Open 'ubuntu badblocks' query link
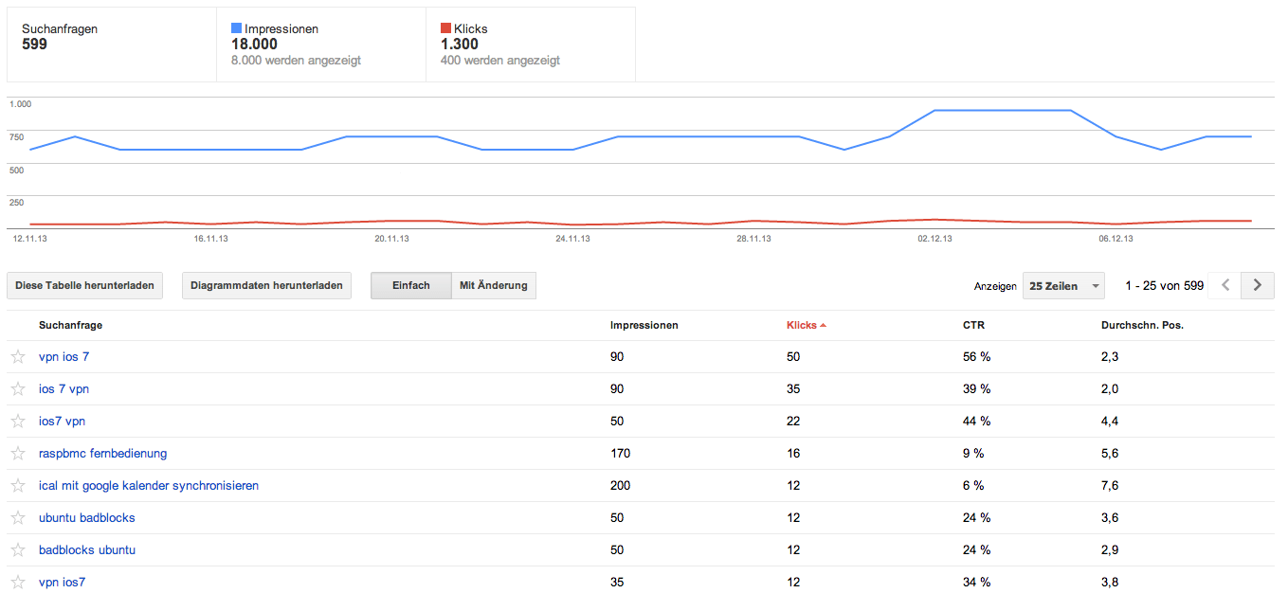Image resolution: width=1288 pixels, height=593 pixels. click(x=87, y=518)
